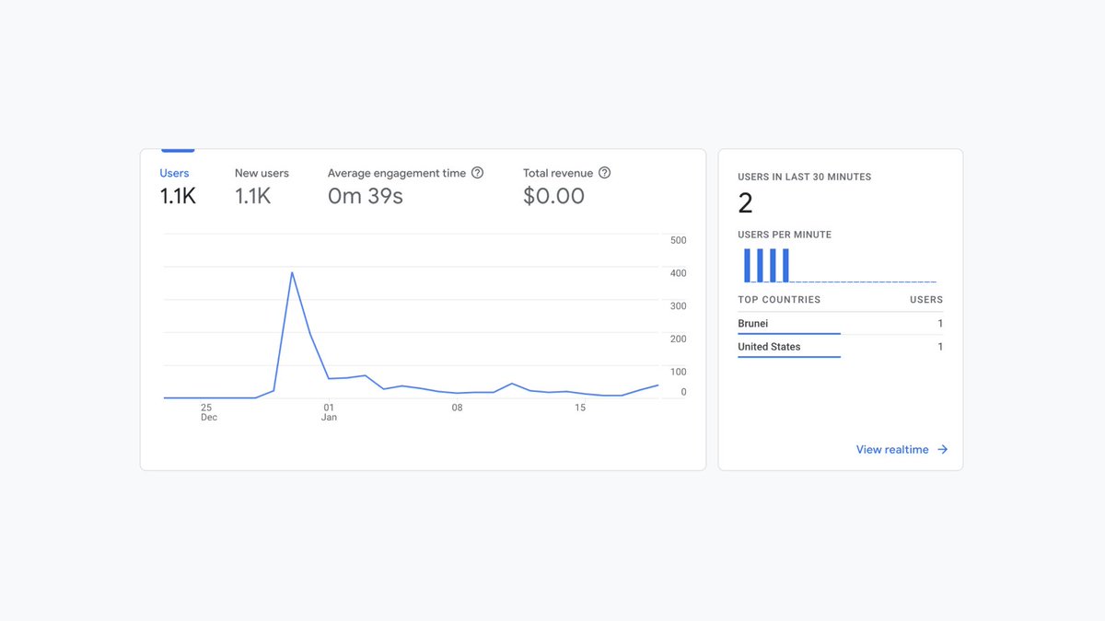This screenshot has width=1105, height=621.
Task: Select the Total revenue metric
Action: [x=566, y=185]
